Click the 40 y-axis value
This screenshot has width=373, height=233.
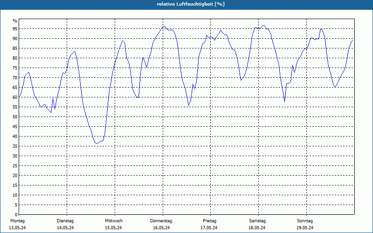coord(15,136)
